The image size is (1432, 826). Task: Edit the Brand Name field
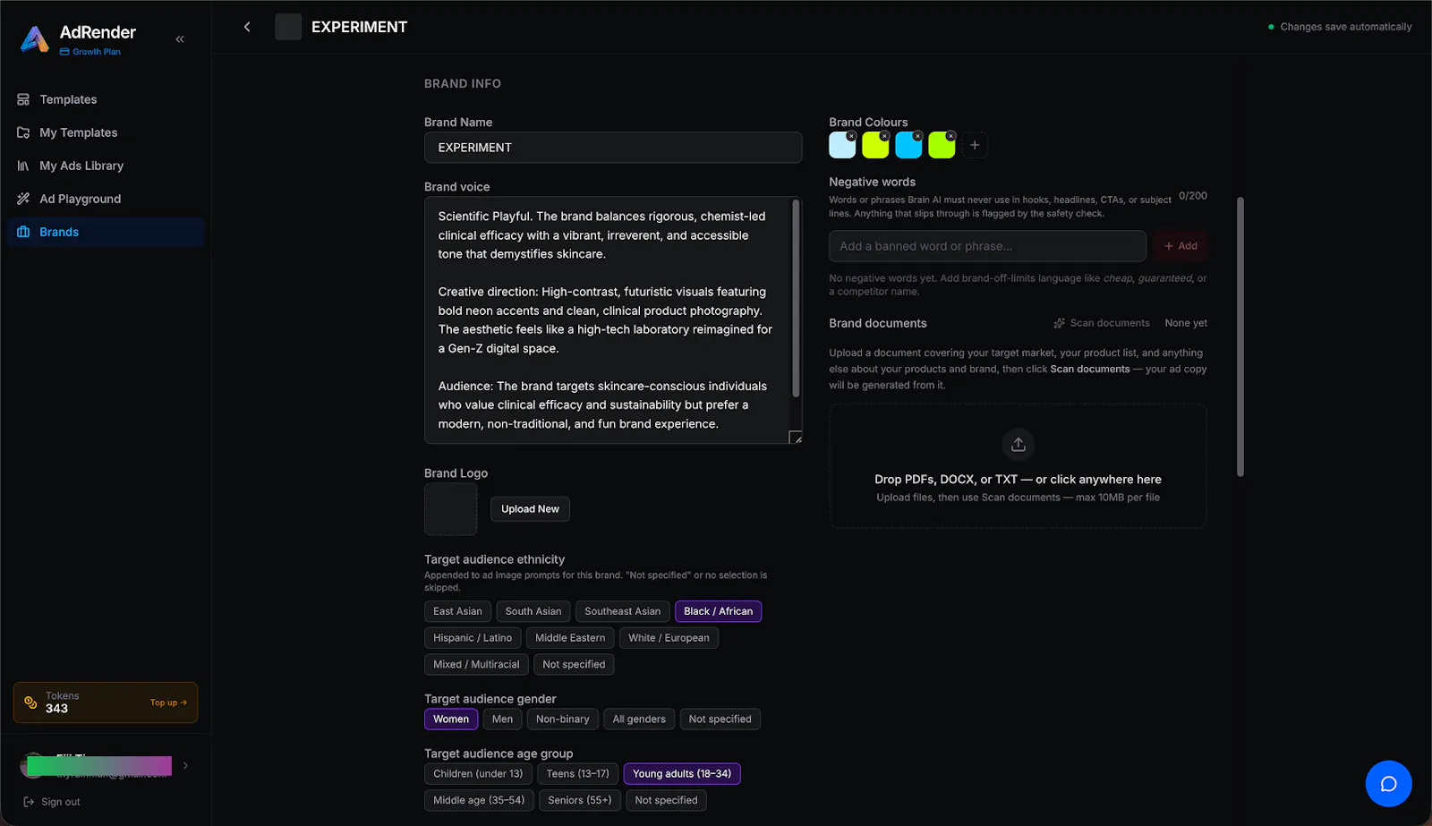click(613, 148)
